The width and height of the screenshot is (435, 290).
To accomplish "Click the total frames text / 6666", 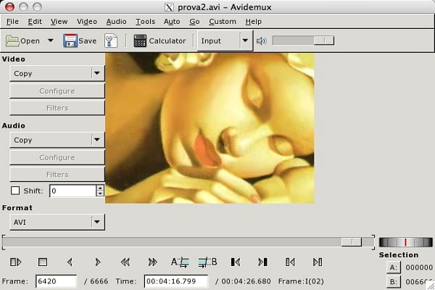I will pyautogui.click(x=96, y=281).
